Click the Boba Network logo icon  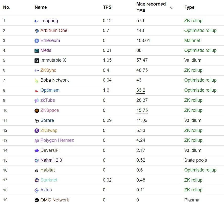click(x=37, y=81)
